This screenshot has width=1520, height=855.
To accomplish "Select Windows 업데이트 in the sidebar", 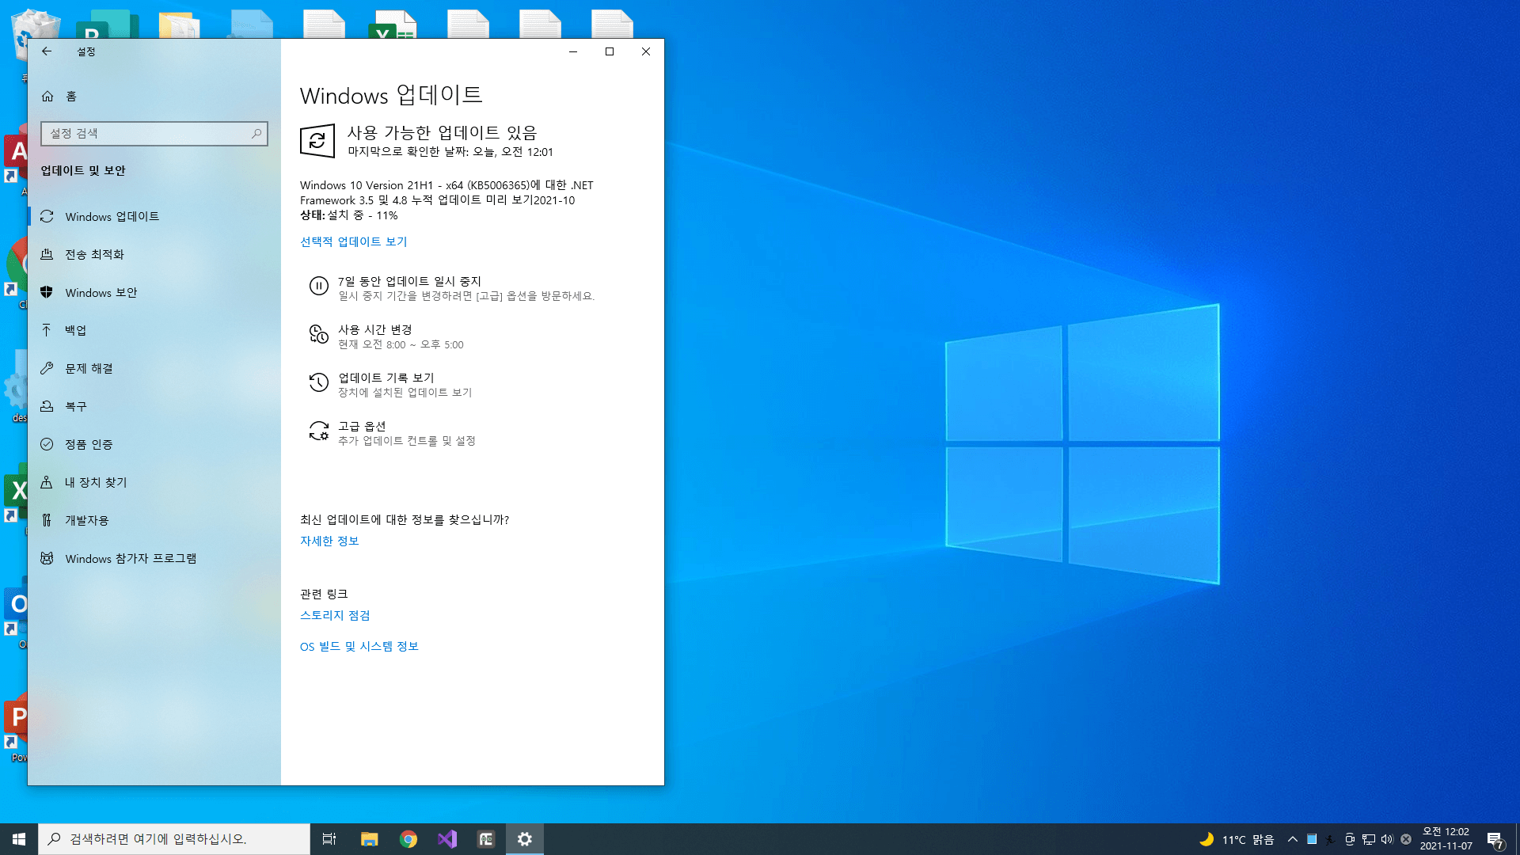I will 154,216.
